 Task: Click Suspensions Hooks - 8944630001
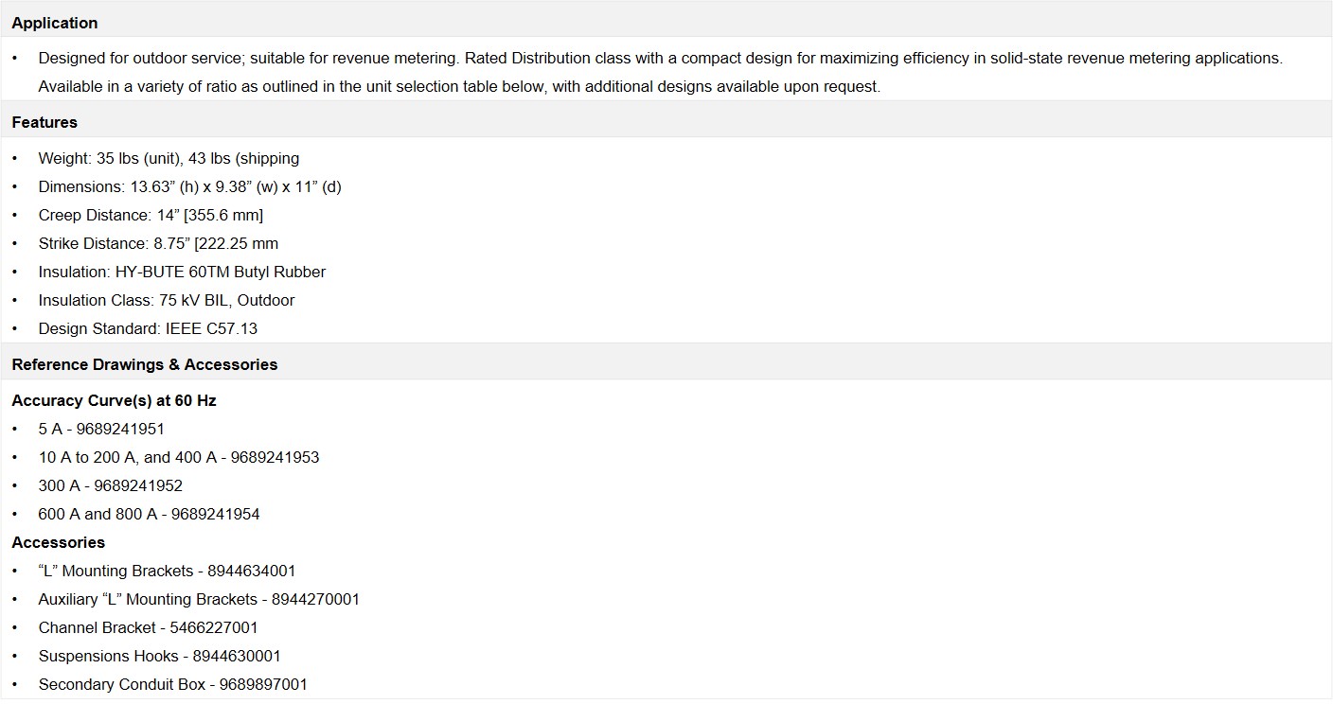(x=159, y=656)
